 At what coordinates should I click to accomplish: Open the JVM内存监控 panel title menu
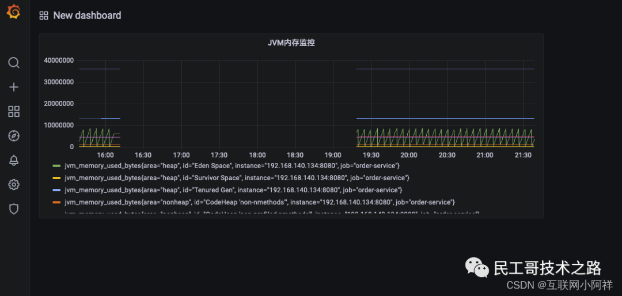click(291, 43)
